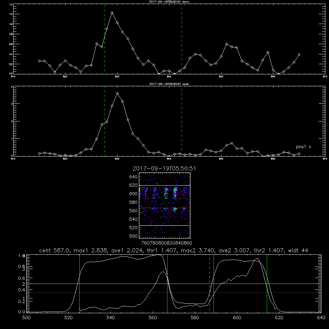
Task: Click the heatmap detector image
Action: coord(165,205)
